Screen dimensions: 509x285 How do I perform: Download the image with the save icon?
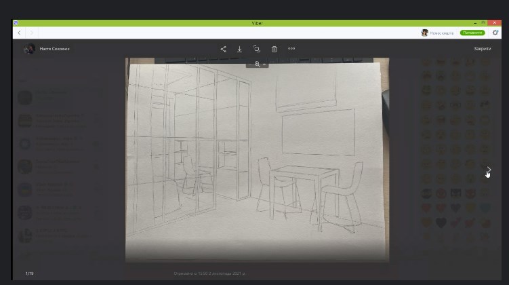click(239, 49)
